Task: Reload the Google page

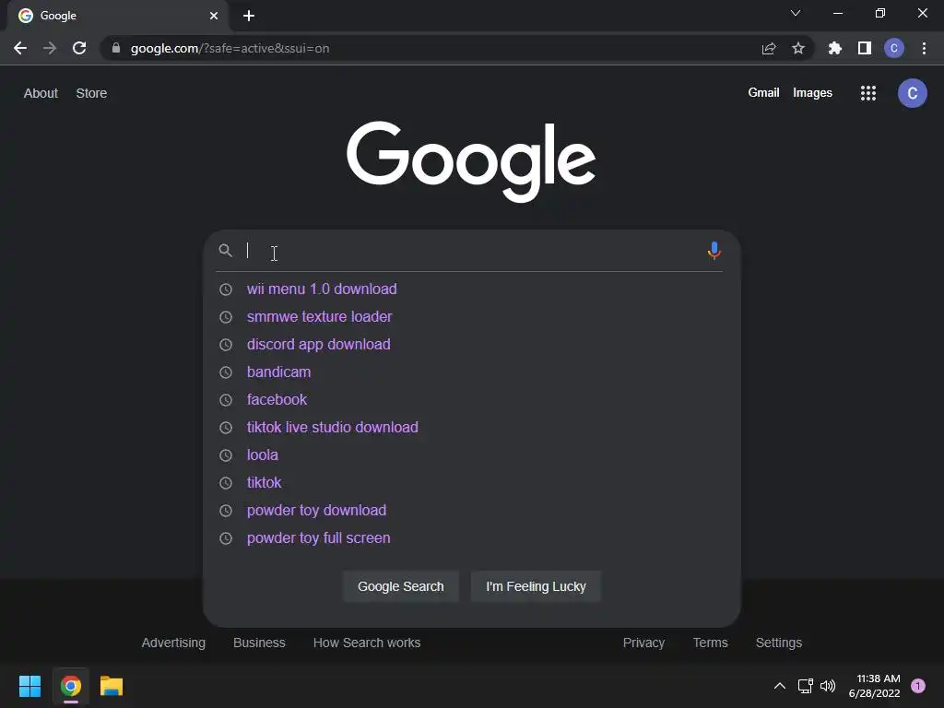Action: pos(79,48)
